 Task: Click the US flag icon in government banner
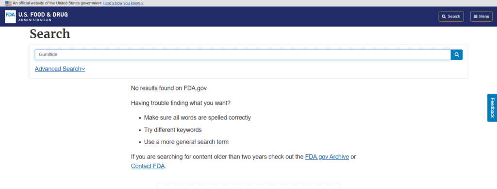[x=8, y=3]
